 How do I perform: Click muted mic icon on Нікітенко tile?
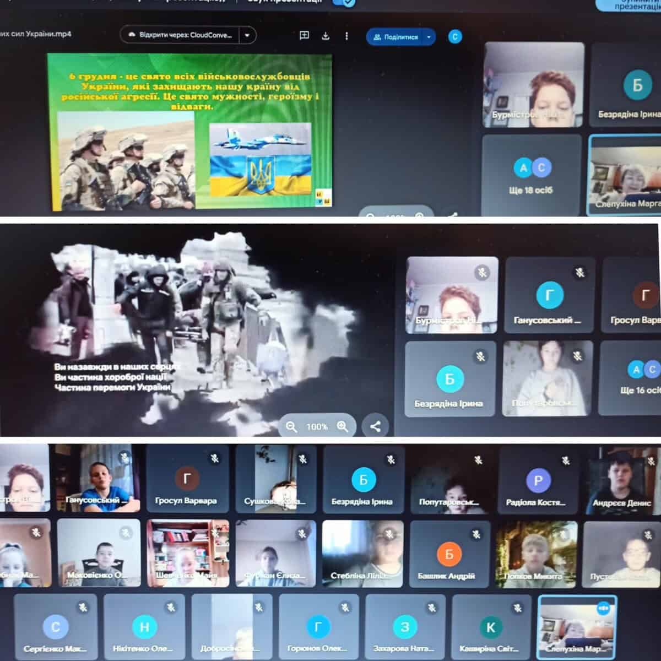tap(171, 607)
